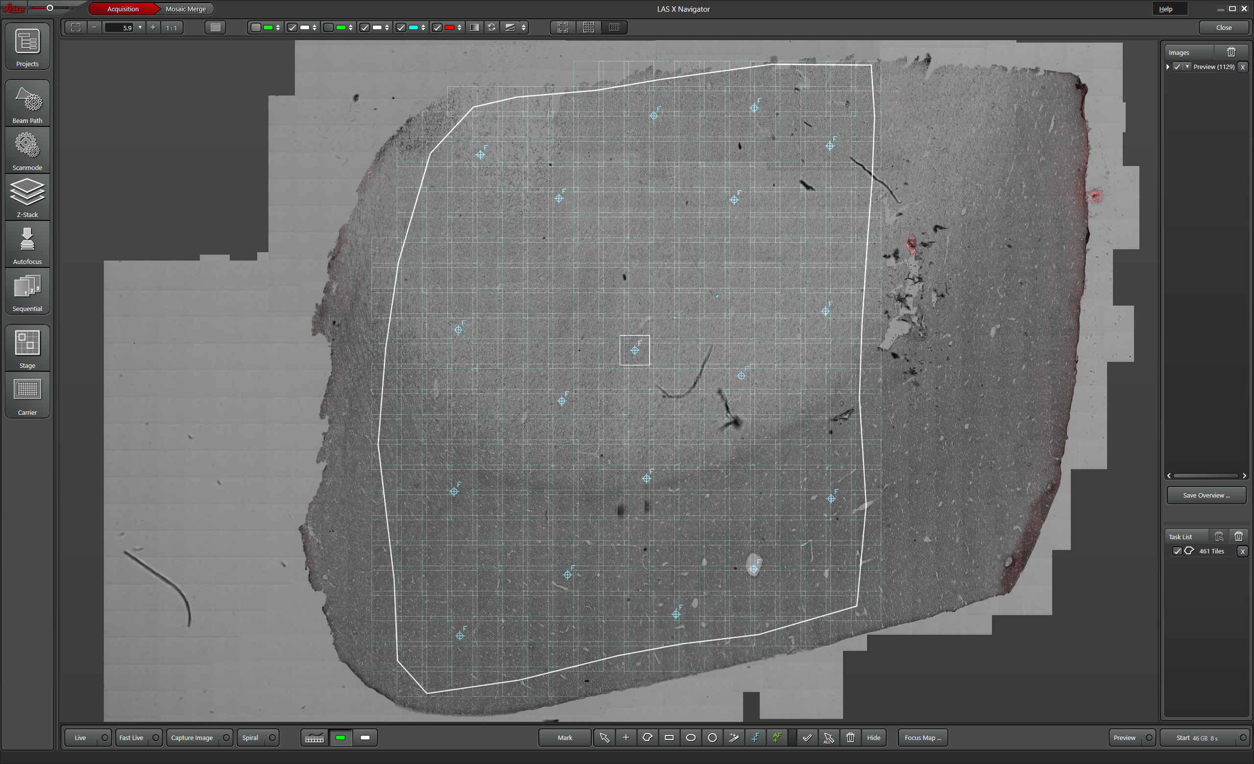Click the green AF autofocus point tool

[777, 738]
